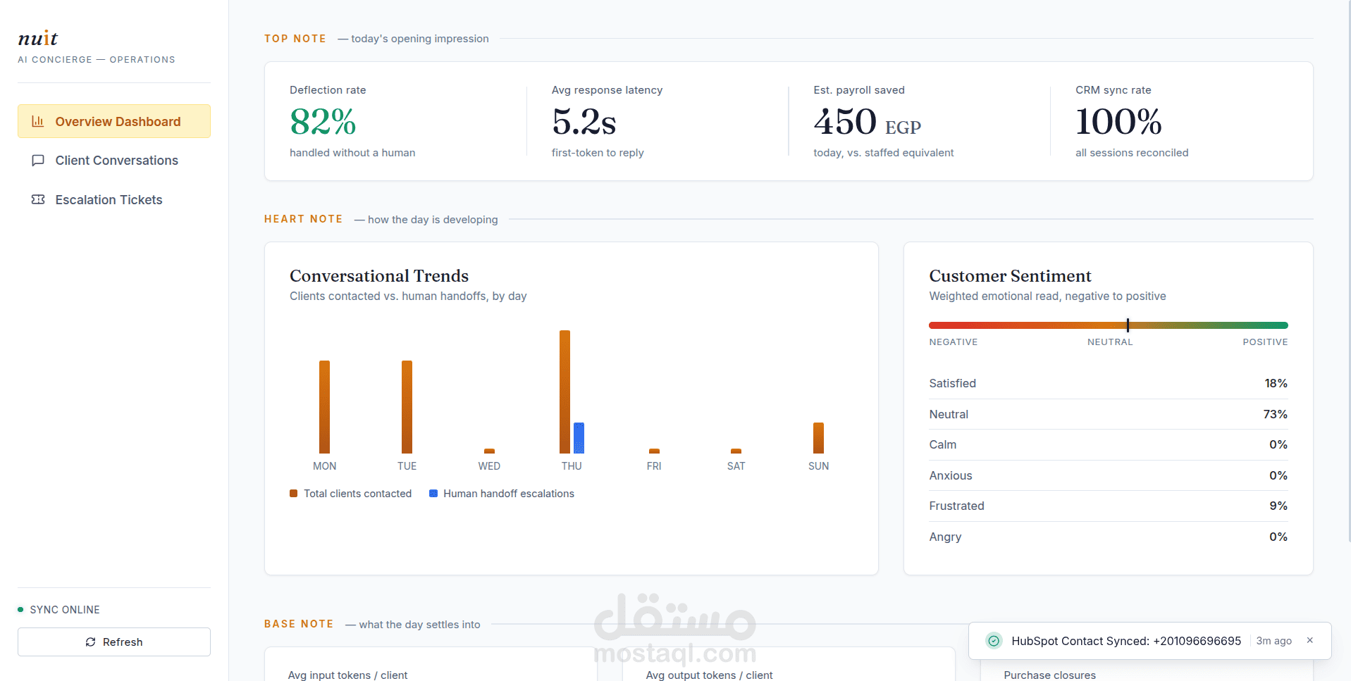Click the SYNC ONLINE status label
Viewport: 1351px width, 681px height.
click(x=65, y=610)
